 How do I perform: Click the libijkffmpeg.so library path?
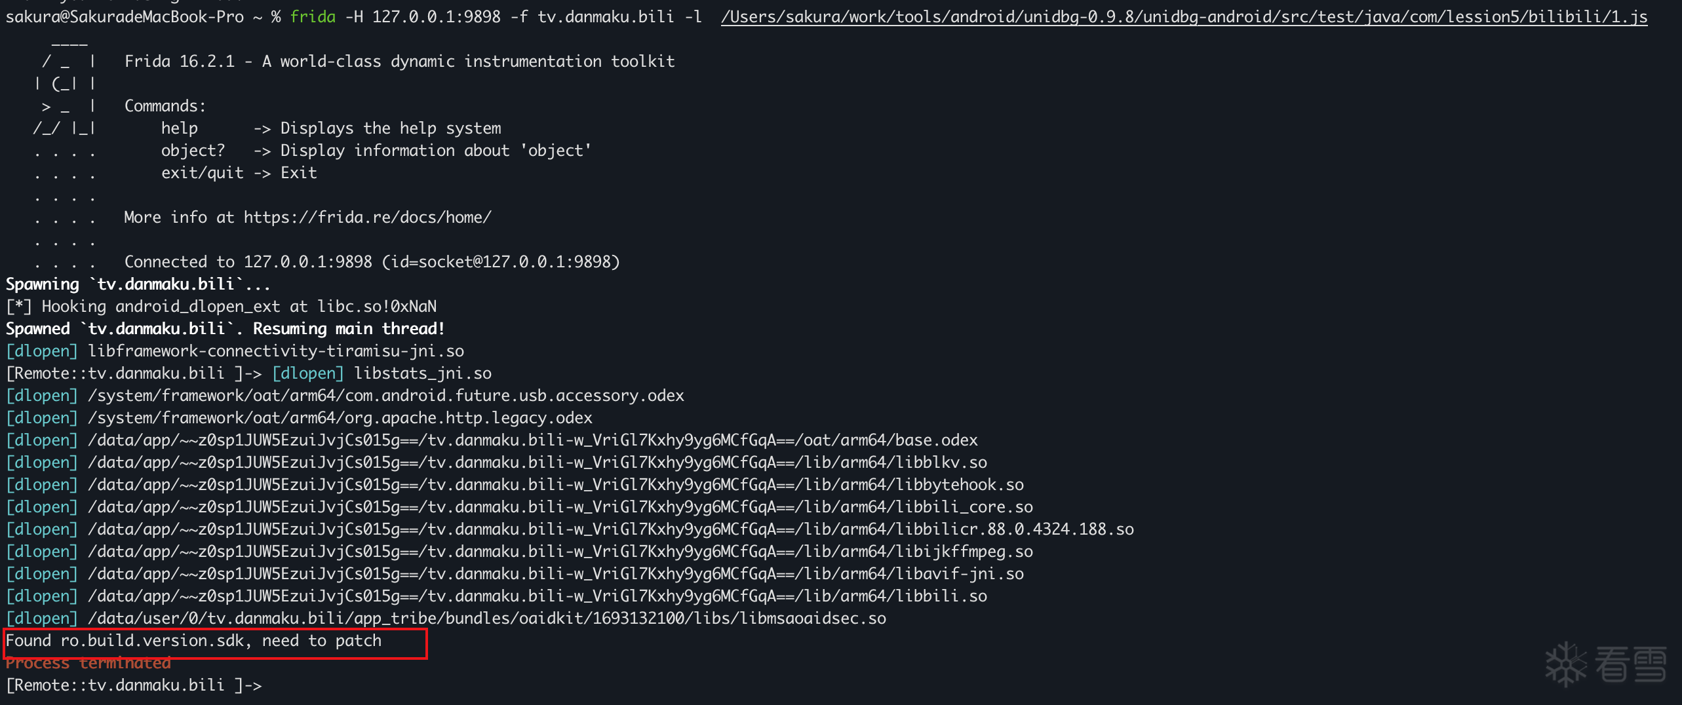coord(560,552)
